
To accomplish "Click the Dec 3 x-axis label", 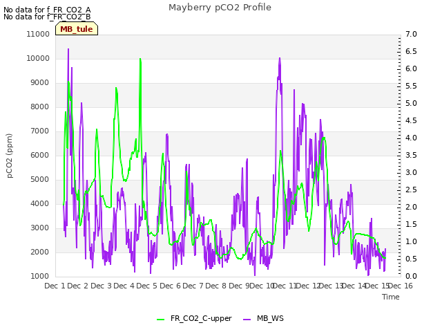I will point(102,286).
